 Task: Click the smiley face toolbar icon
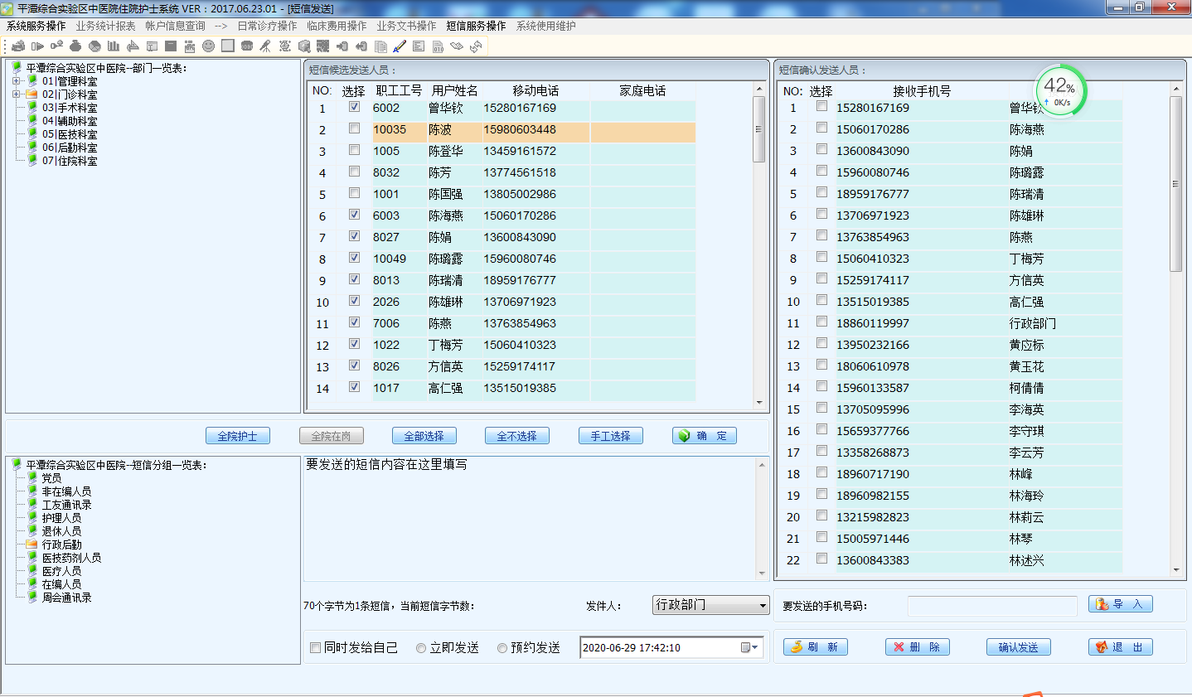pyautogui.click(x=208, y=46)
